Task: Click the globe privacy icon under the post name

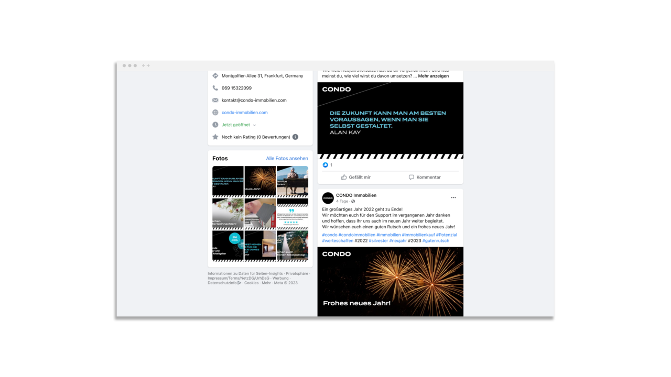Action: click(353, 202)
